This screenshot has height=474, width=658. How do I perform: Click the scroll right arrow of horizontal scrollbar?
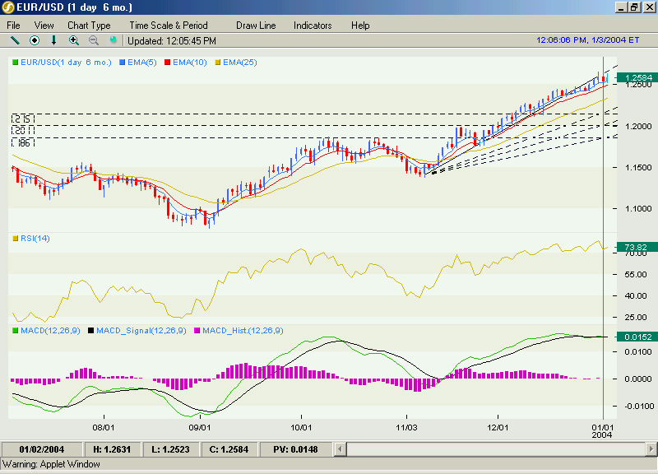coord(651,449)
